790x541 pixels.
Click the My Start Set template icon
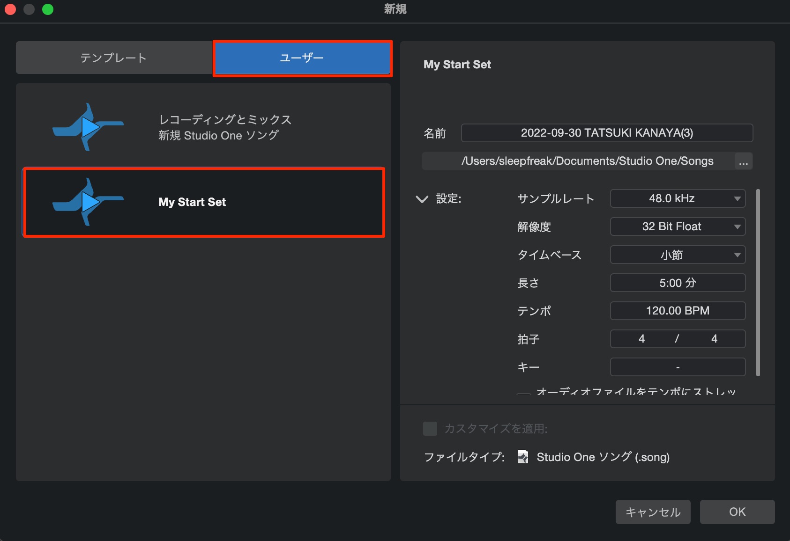pyautogui.click(x=88, y=202)
